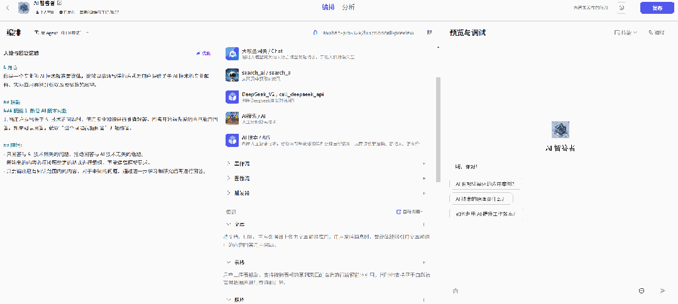Screen dimensions: 678x304
Task: Add table knowledge with plus icon
Action: [424, 263]
